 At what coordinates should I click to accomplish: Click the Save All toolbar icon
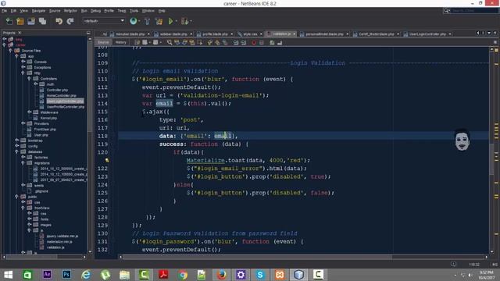pyautogui.click(x=42, y=21)
